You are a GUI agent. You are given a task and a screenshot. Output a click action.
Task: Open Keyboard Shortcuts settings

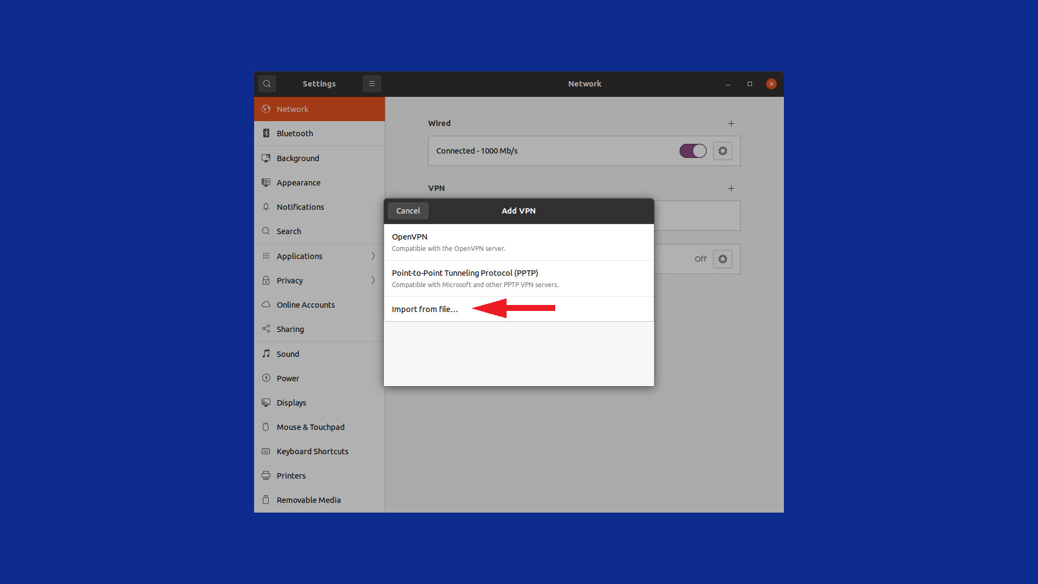click(x=320, y=451)
